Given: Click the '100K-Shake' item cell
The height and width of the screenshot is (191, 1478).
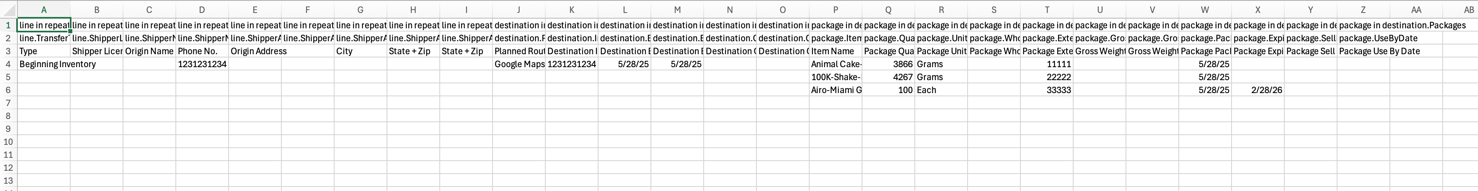Looking at the screenshot, I should tap(835, 77).
